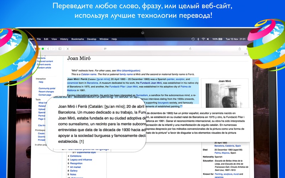Image resolution: width=285 pixels, height=178 pixels.
Task: Follow the Catalan name link
Action: pos(89,74)
